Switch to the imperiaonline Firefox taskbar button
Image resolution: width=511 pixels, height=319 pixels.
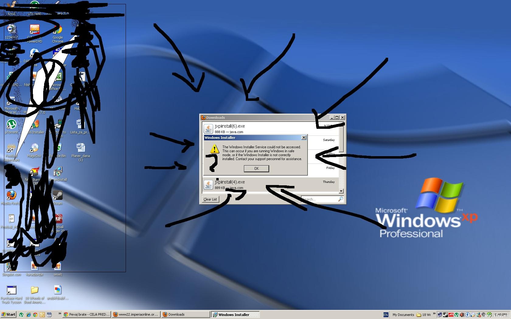coord(136,314)
